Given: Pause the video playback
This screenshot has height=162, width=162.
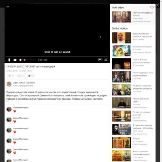Looking at the screenshot, I should (x=9, y=60).
